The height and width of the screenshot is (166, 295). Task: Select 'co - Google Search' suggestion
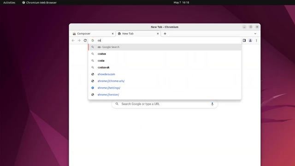tap(165, 47)
